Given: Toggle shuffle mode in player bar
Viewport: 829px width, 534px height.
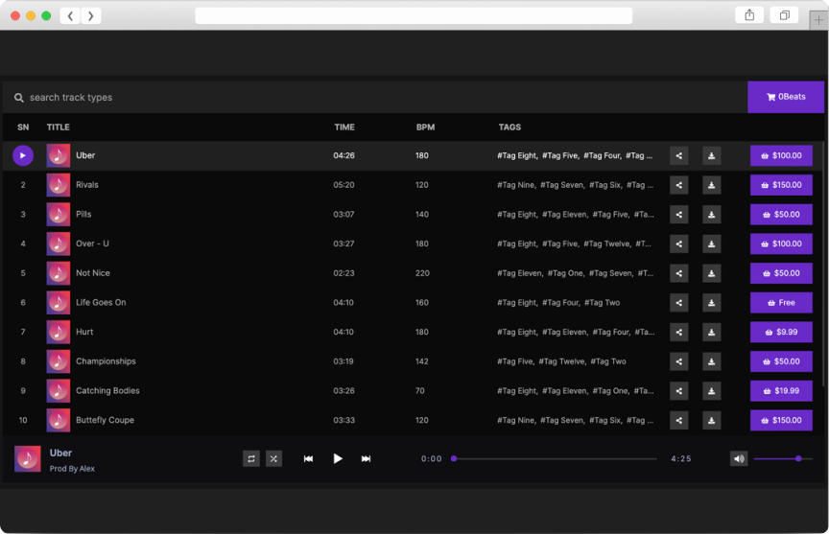Looking at the screenshot, I should [273, 459].
